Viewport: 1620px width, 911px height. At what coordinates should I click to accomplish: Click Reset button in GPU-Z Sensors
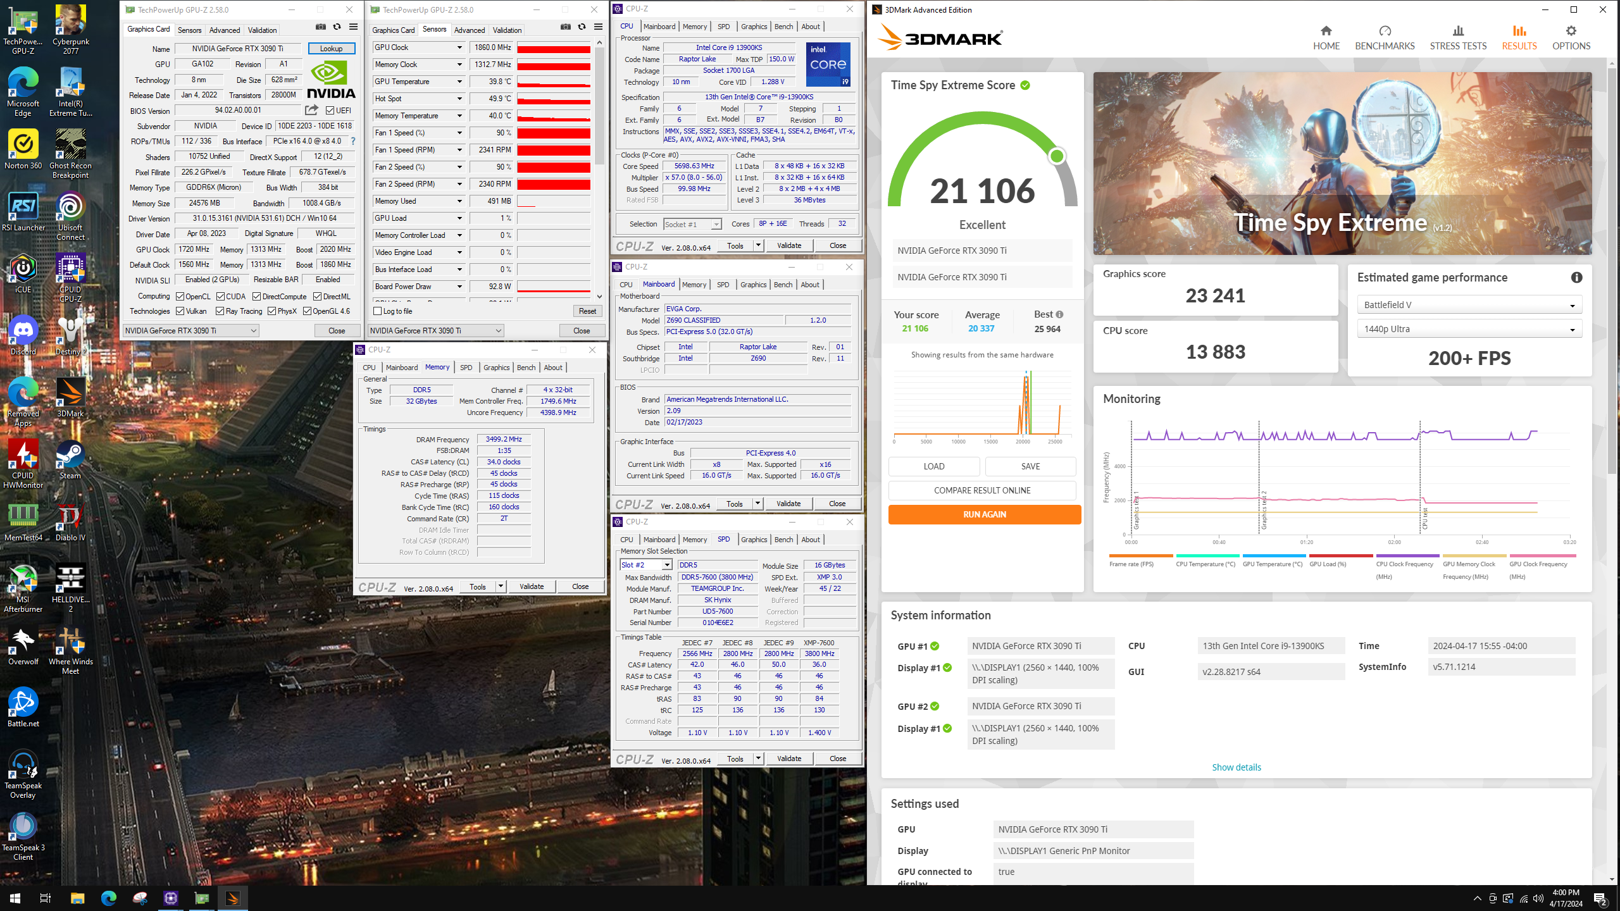tap(587, 311)
